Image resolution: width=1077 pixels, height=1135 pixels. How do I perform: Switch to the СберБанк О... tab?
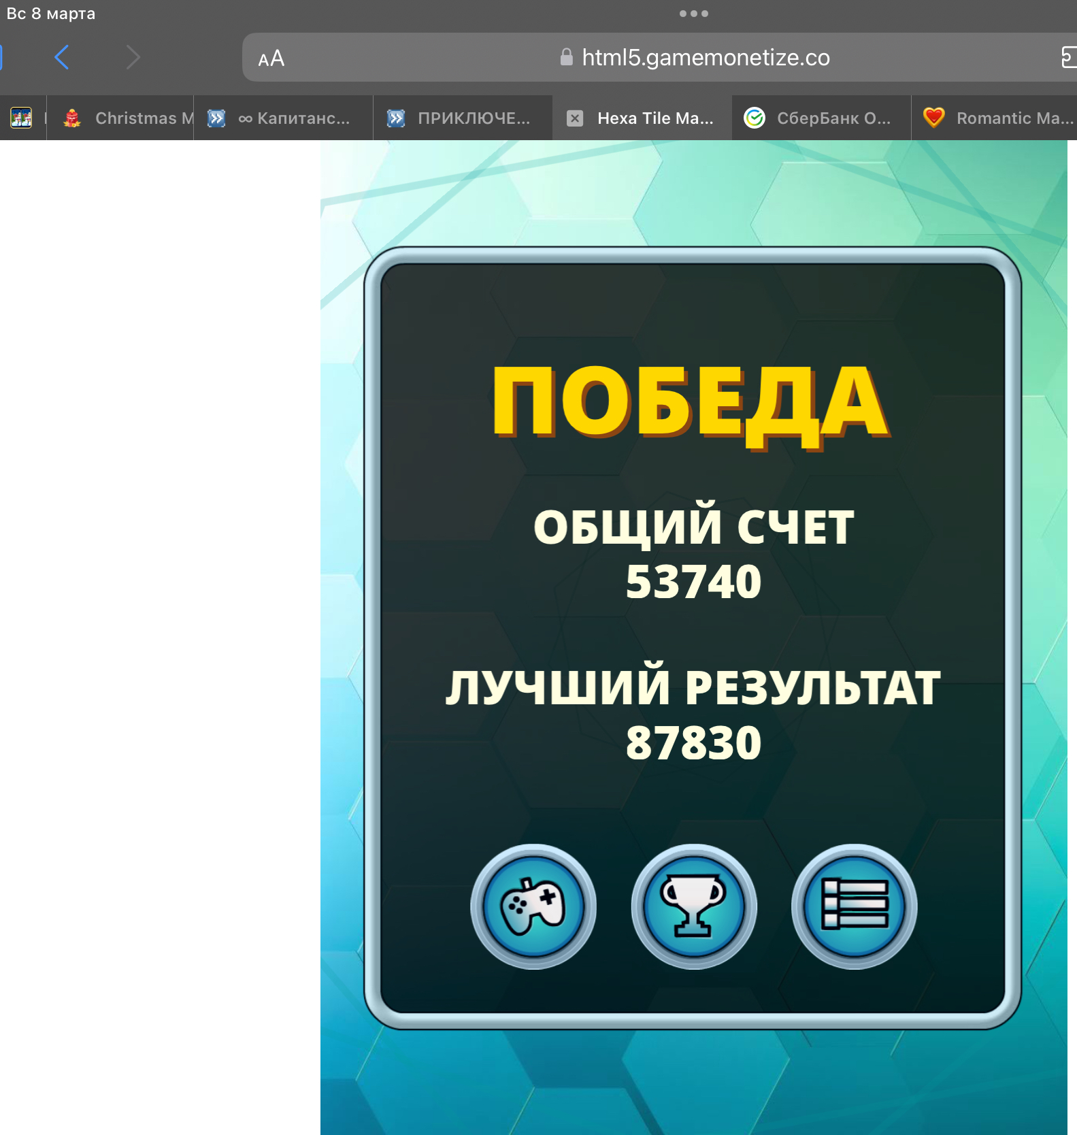tap(833, 118)
